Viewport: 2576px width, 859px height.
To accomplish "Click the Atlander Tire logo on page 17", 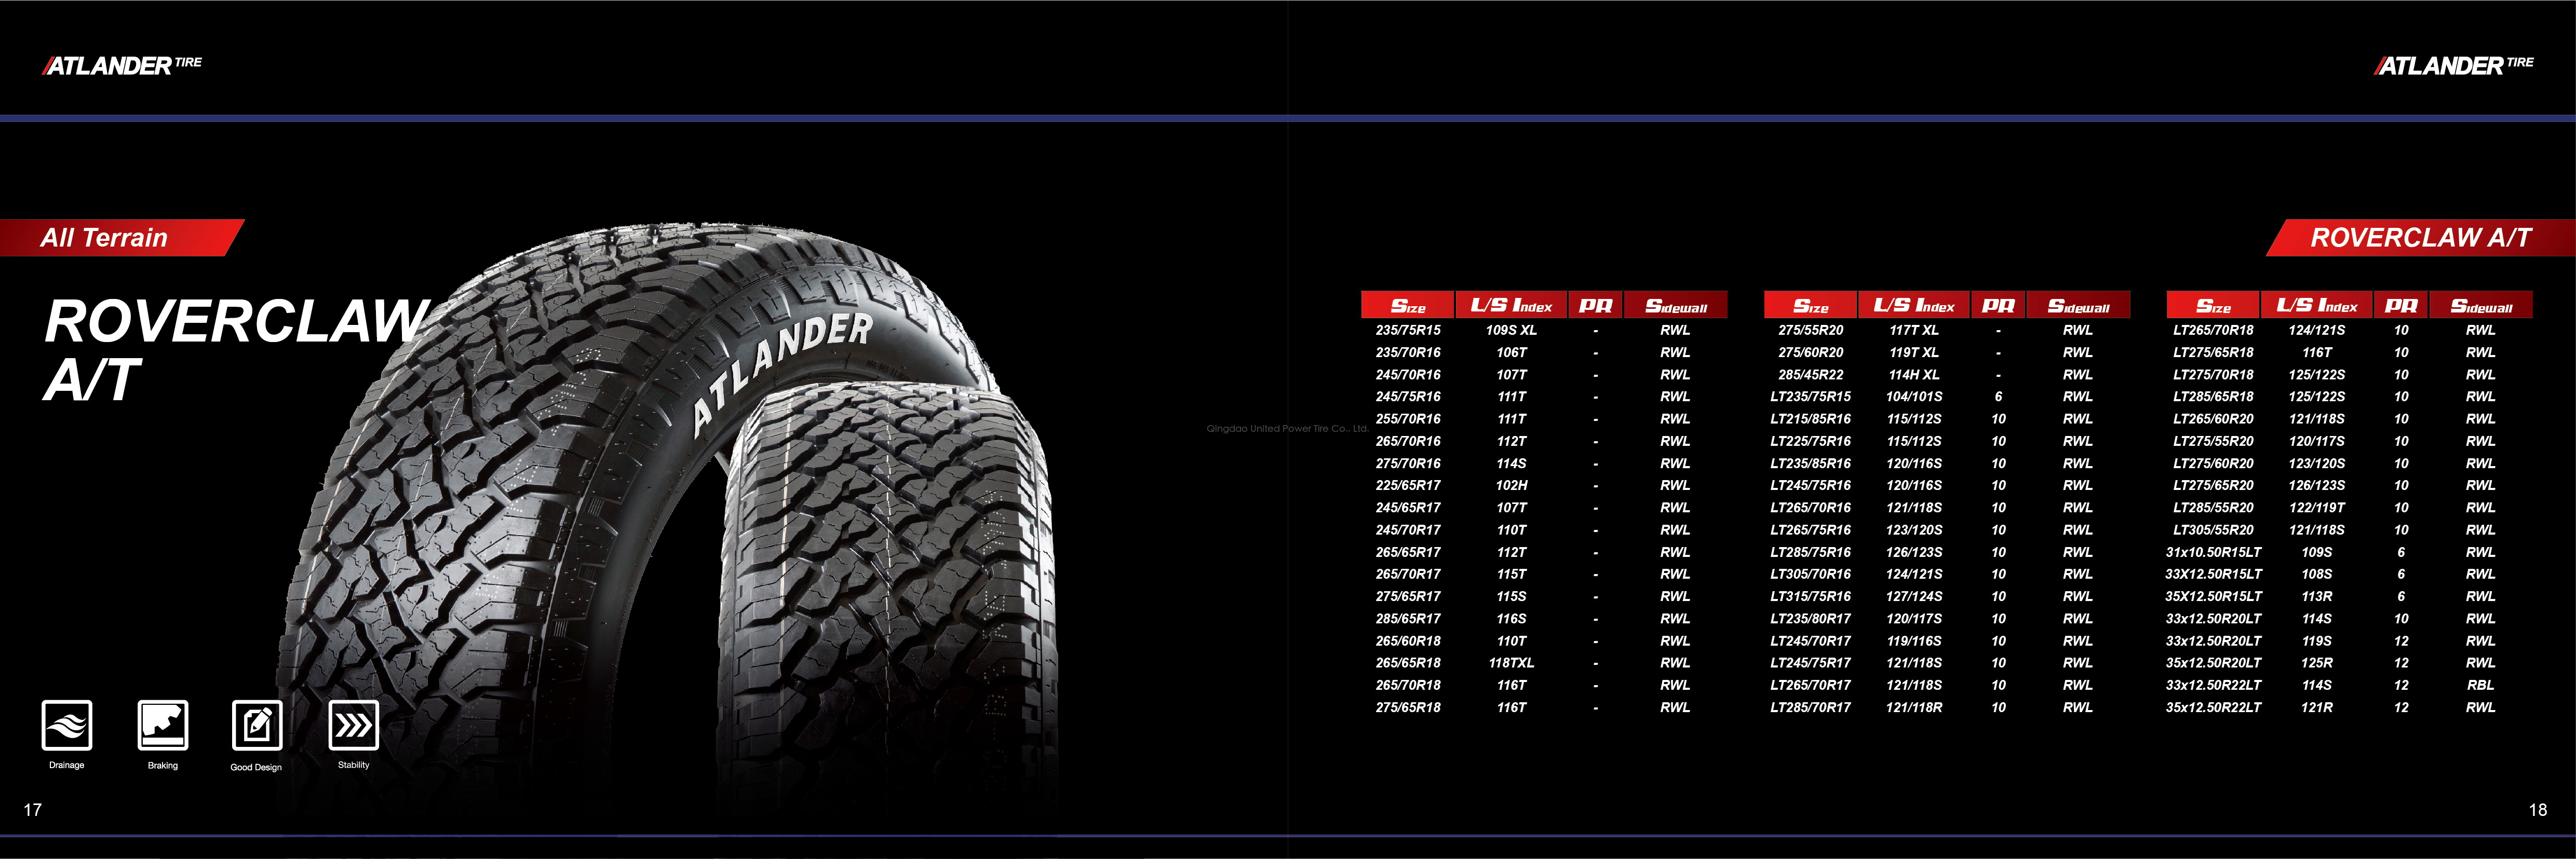I will [122, 66].
